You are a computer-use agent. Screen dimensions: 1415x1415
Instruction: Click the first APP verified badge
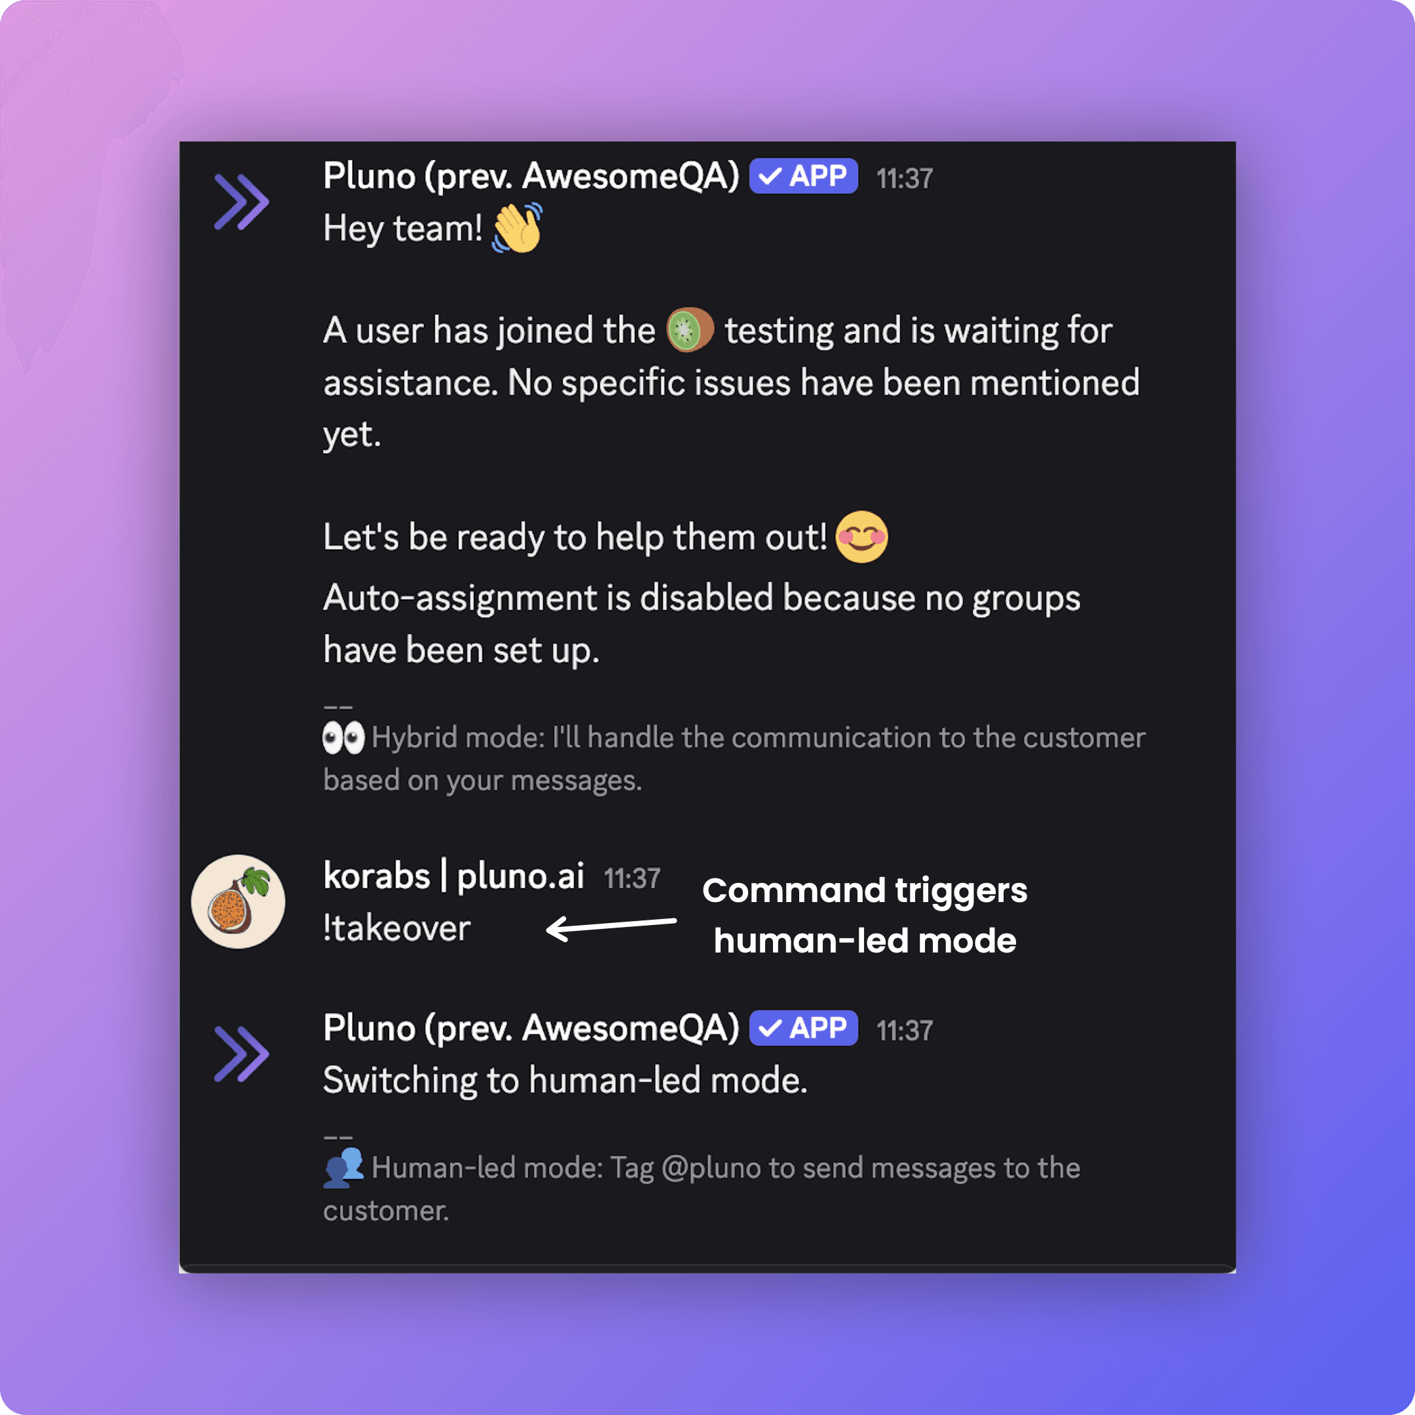(x=803, y=176)
